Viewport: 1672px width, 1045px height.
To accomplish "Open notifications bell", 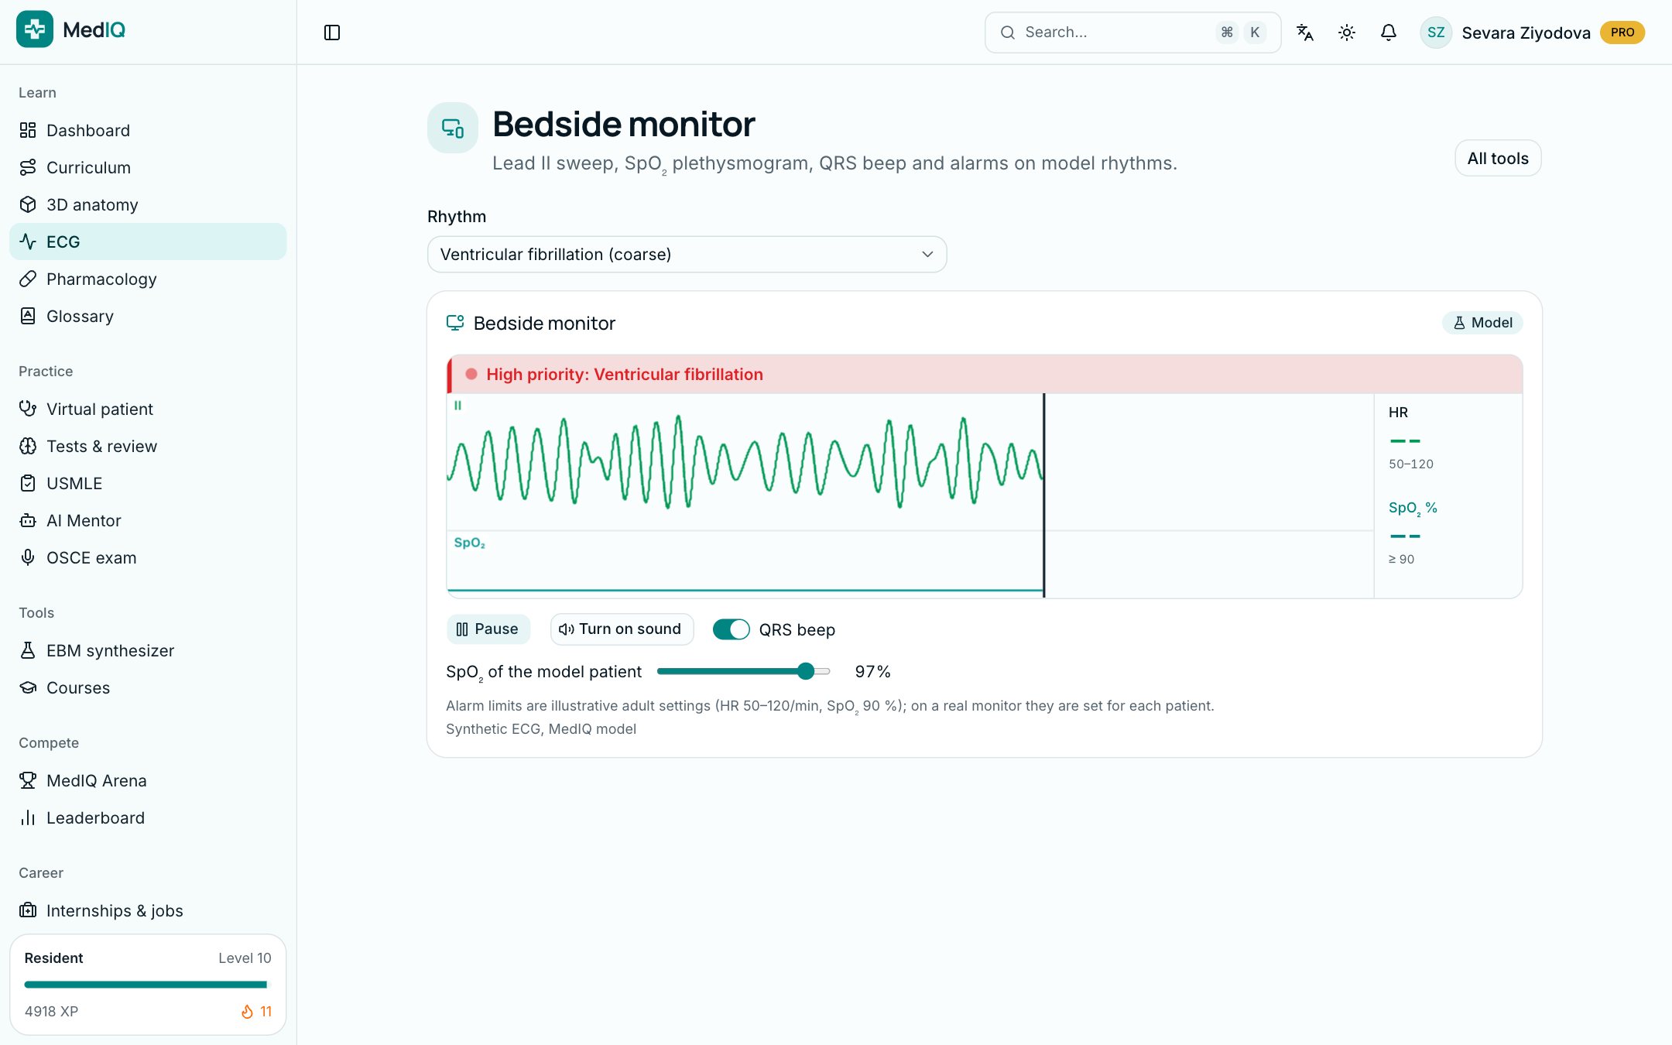I will pyautogui.click(x=1389, y=33).
